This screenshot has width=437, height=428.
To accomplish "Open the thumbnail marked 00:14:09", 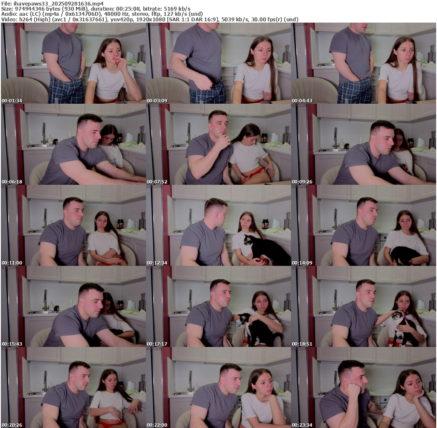I will pyautogui.click(x=364, y=225).
